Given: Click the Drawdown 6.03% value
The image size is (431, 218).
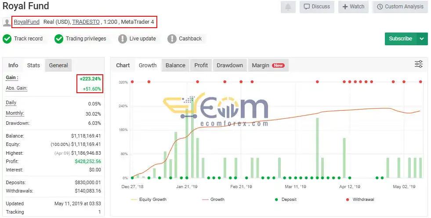Looking at the screenshot, I should pyautogui.click(x=94, y=123).
